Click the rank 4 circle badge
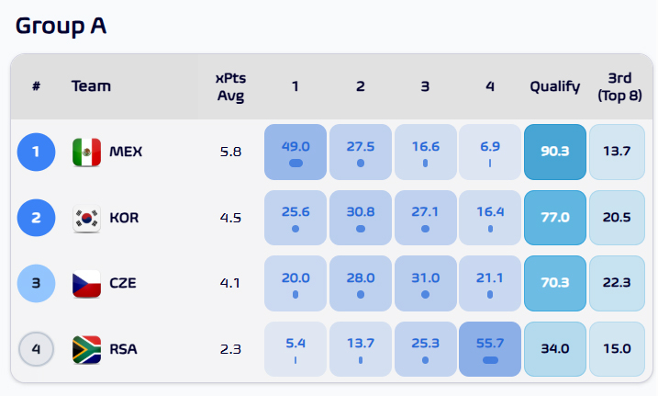 click(x=36, y=349)
